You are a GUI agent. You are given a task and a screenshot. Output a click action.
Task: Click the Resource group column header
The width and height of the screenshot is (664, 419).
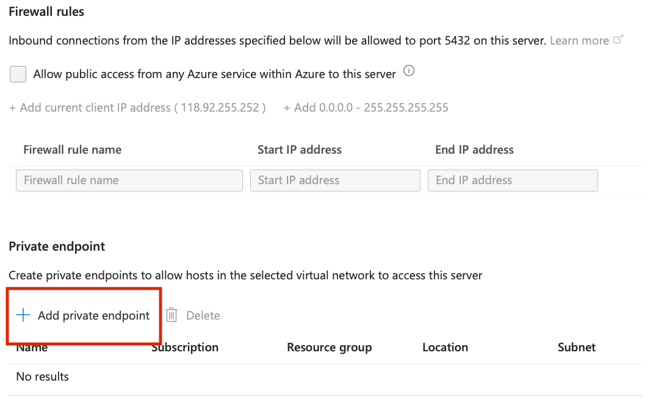[329, 348]
